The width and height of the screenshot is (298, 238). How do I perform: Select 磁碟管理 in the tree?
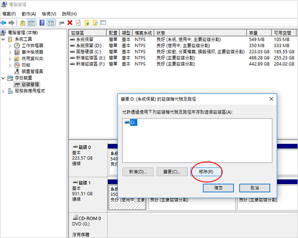[x=30, y=84]
